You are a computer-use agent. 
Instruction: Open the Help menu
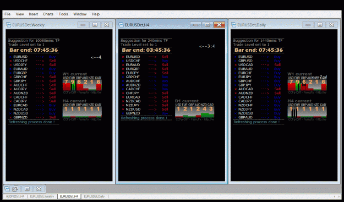(96, 14)
